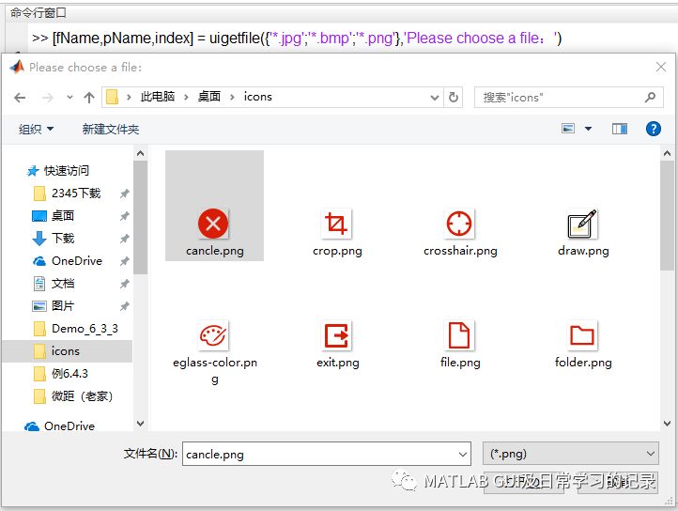Open 桌面 in the sidebar
This screenshot has height=511, width=678.
click(63, 215)
